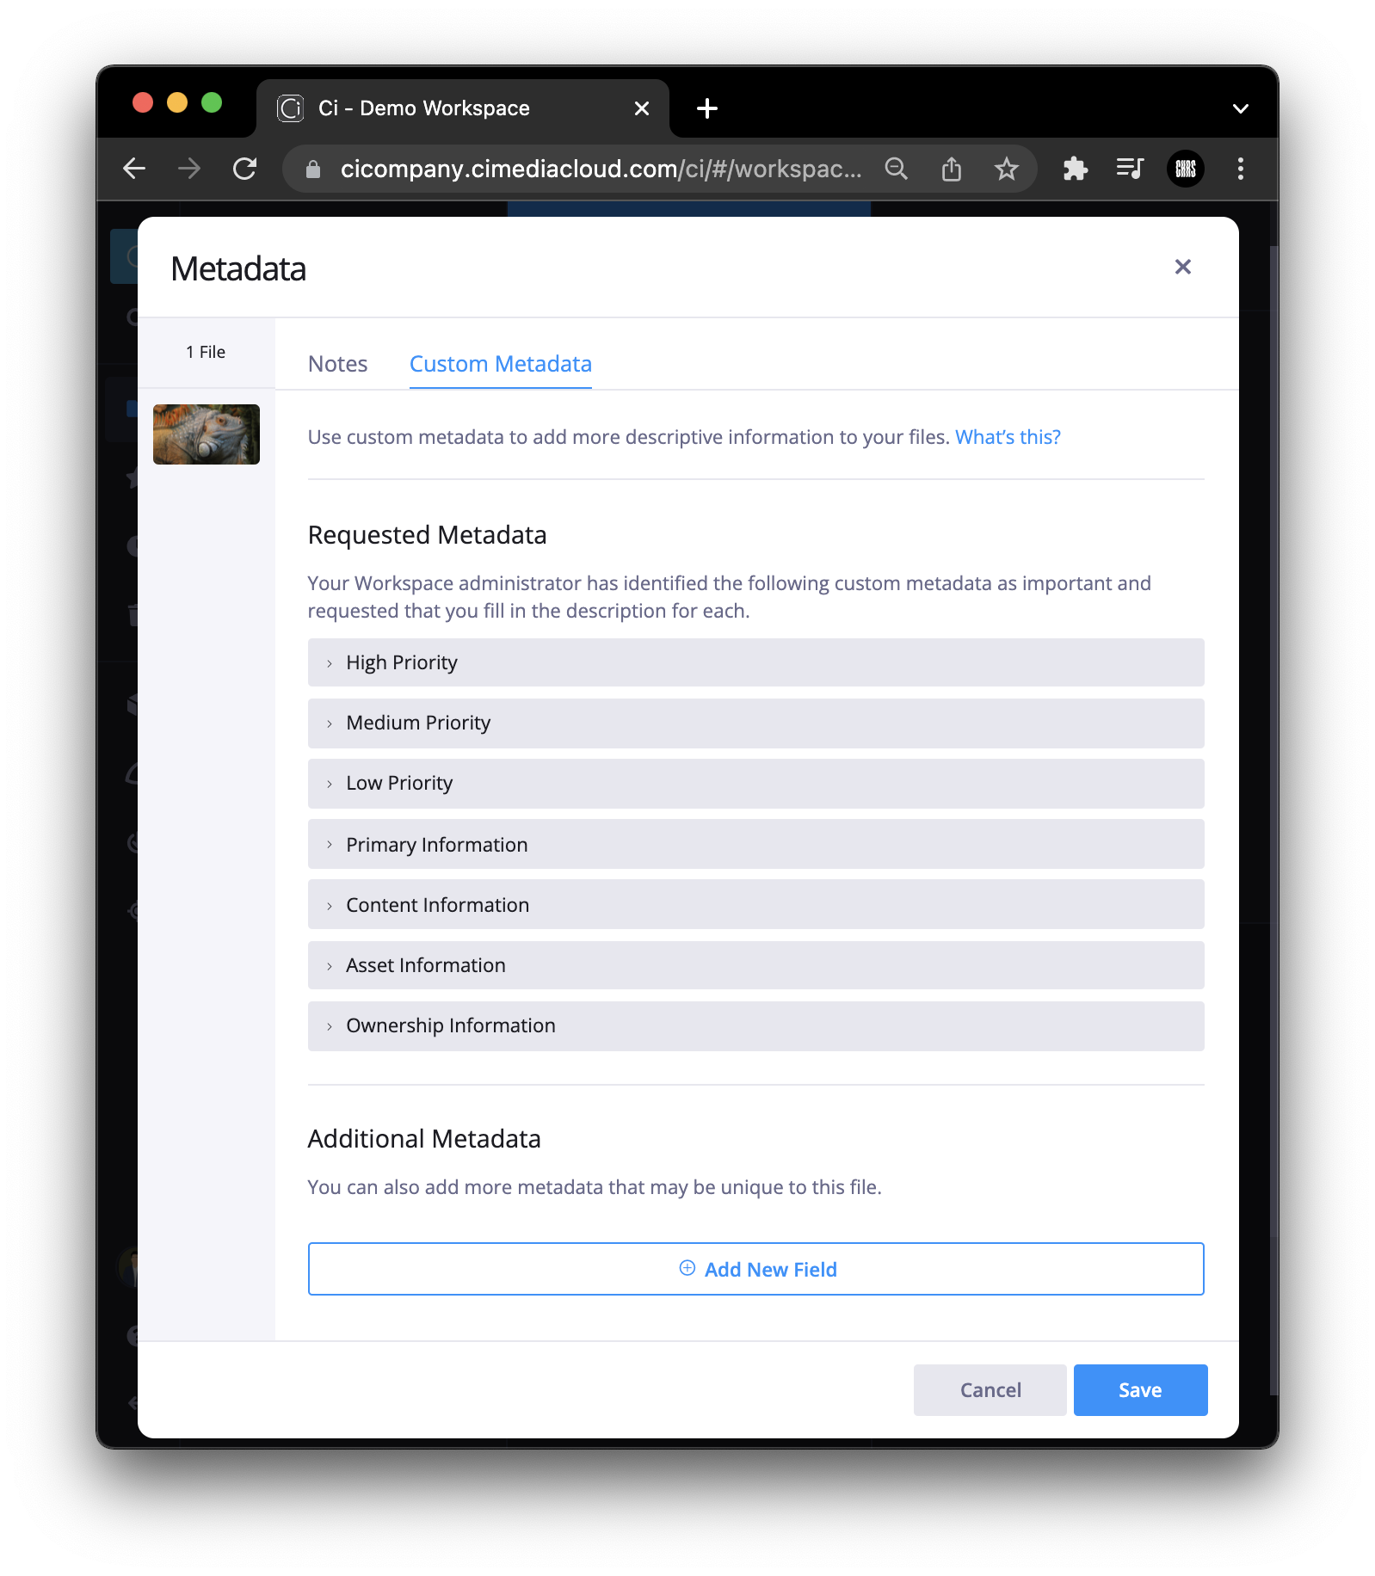The height and width of the screenshot is (1576, 1375).
Task: Expand the Primary Information section
Action: pos(756,844)
